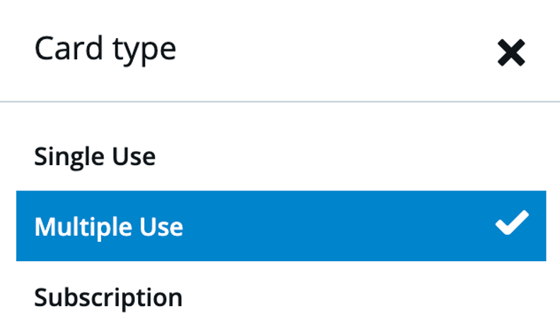Deselect the highlighted Multiple Use row
This screenshot has height=333, width=560.
tap(281, 226)
